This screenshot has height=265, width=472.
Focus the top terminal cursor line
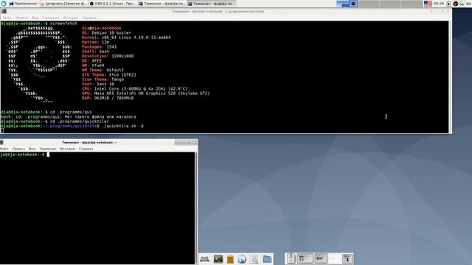point(2,131)
